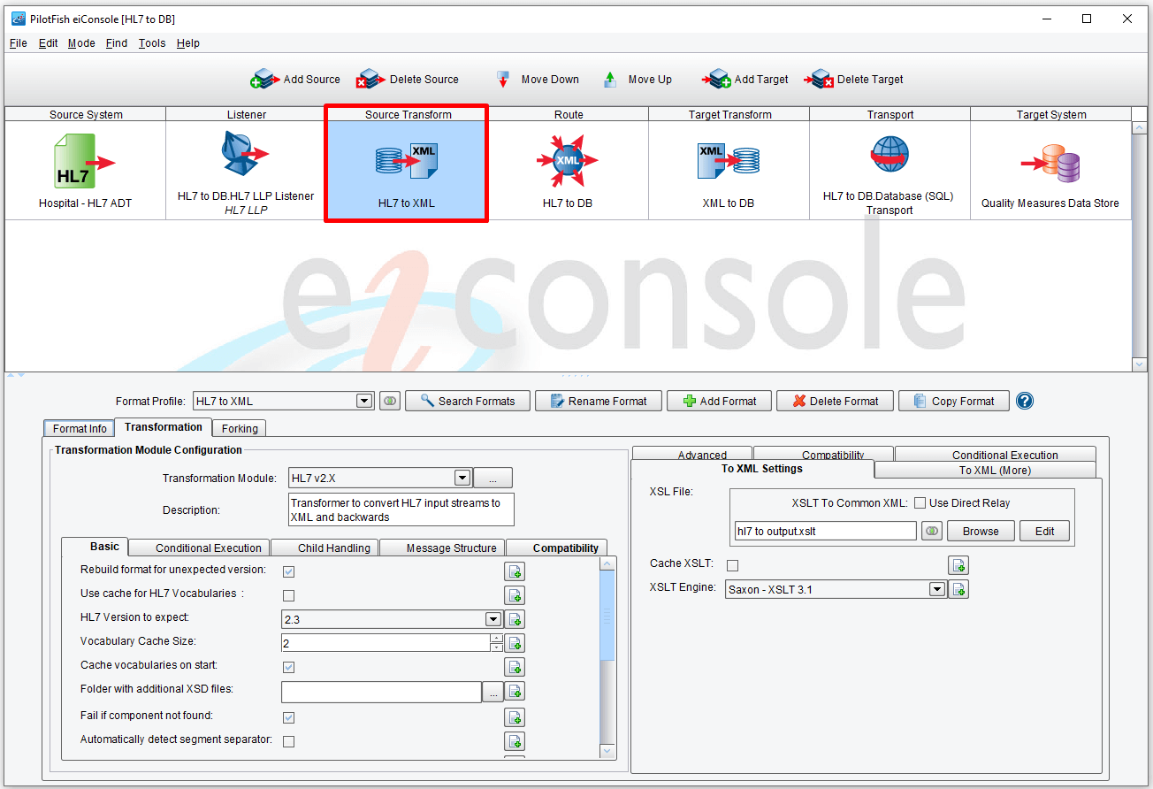Click the add-variable icon for Cache vocabularies on start
This screenshot has width=1153, height=789.
pos(515,667)
